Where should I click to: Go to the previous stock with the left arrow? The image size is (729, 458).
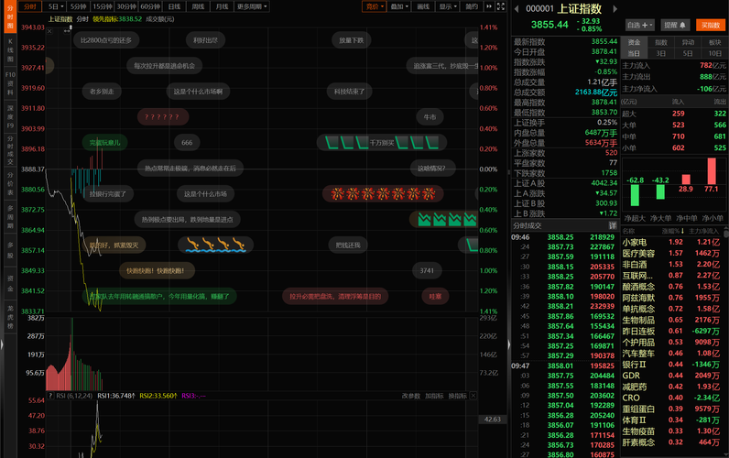pyautogui.click(x=517, y=9)
